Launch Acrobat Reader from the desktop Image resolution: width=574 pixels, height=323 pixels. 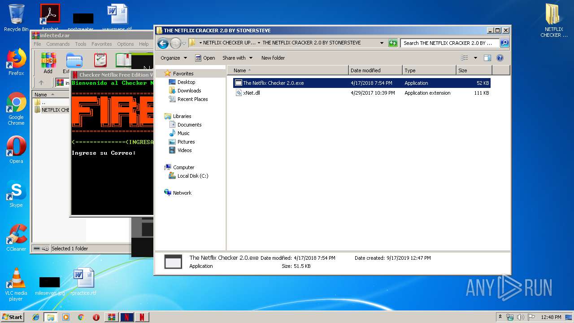[50, 18]
